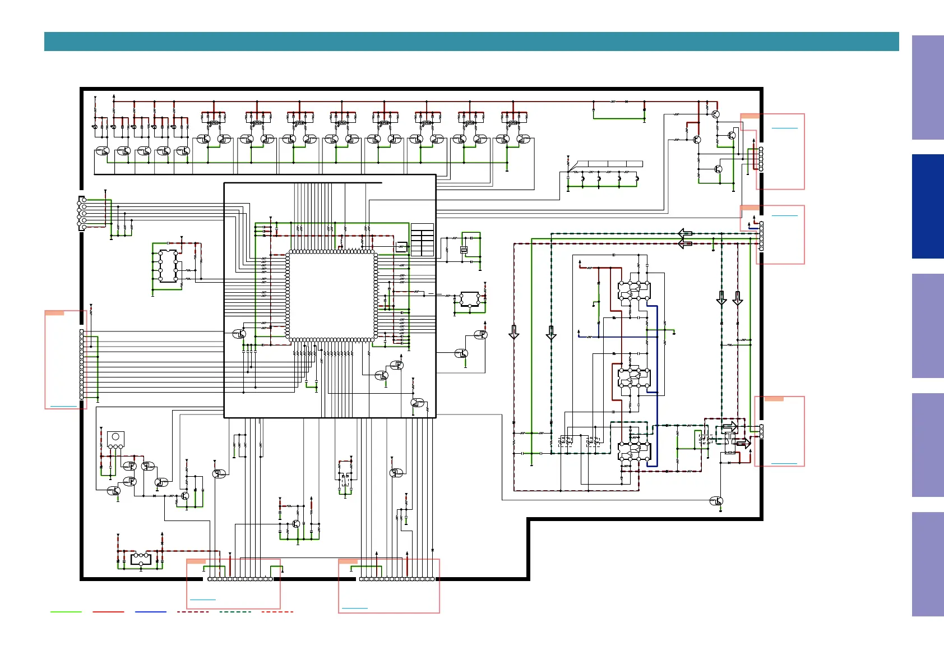Click the solid green legend line
Screen dimensions: 944x668
click(x=66, y=612)
